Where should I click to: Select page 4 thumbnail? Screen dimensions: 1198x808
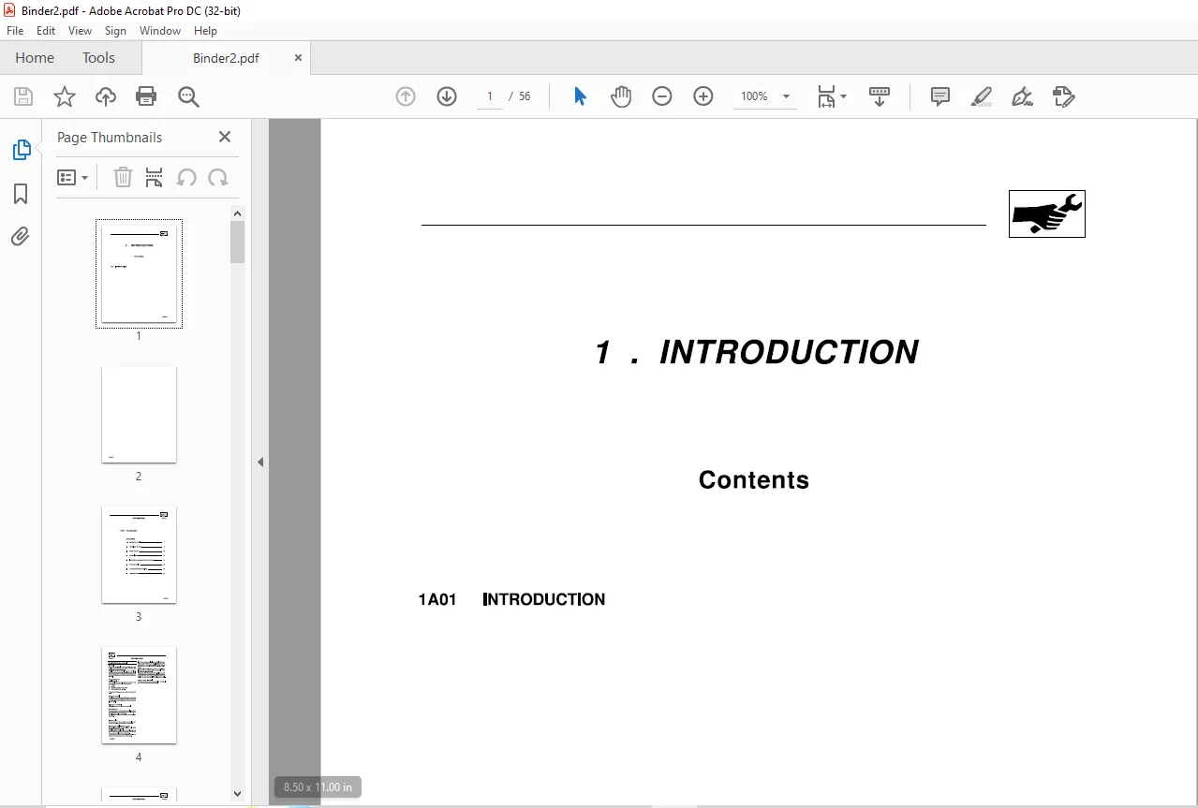(139, 695)
